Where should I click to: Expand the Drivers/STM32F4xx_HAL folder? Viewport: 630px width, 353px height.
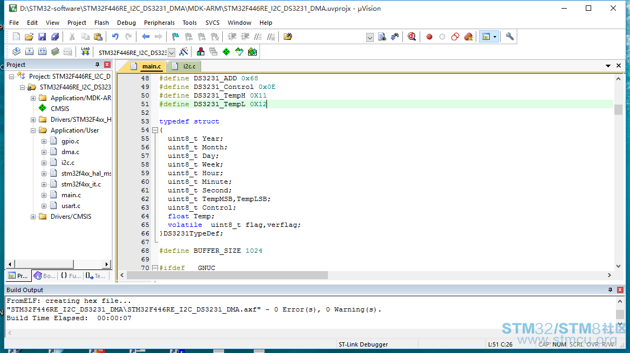pyautogui.click(x=33, y=120)
